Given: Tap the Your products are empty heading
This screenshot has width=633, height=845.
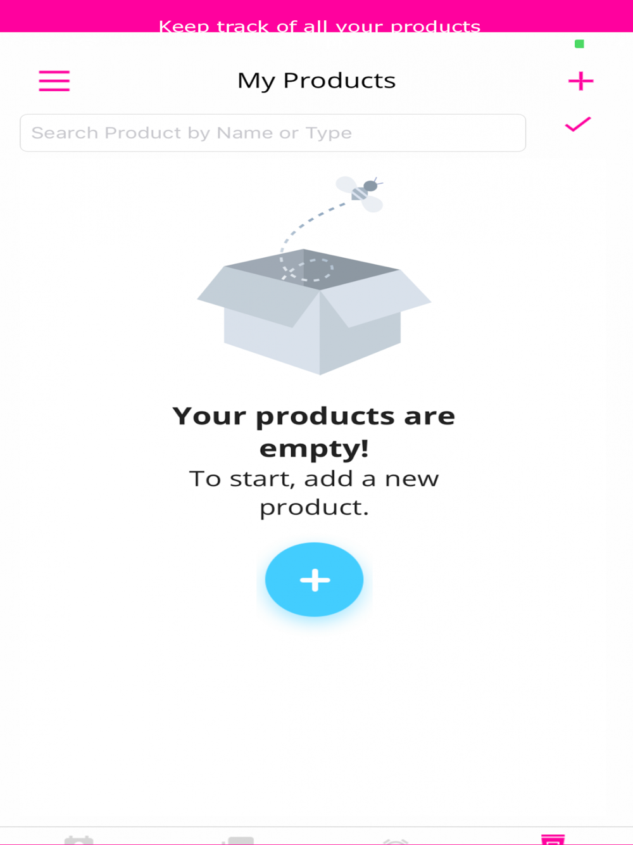Looking at the screenshot, I should point(314,432).
